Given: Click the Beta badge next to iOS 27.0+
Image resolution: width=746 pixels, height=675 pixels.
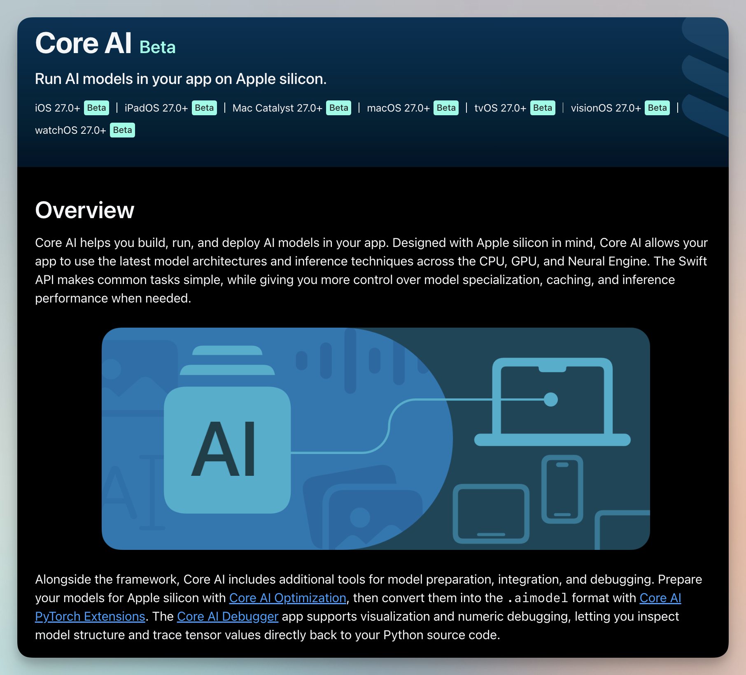Looking at the screenshot, I should (x=97, y=108).
